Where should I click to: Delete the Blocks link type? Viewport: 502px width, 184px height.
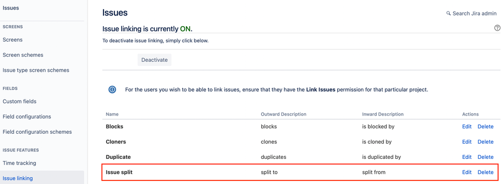[485, 126]
